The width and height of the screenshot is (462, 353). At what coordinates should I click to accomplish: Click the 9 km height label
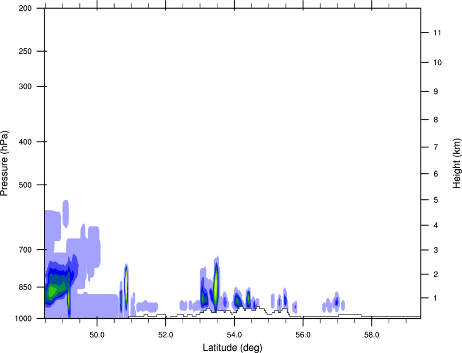436,92
